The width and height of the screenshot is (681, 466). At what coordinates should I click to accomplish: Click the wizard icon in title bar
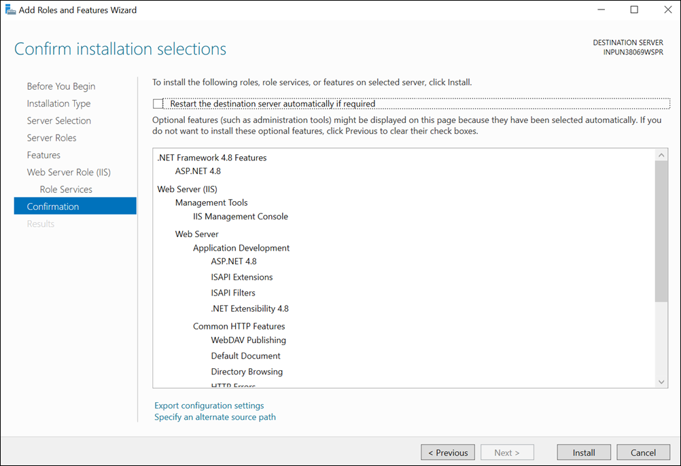pos(10,10)
